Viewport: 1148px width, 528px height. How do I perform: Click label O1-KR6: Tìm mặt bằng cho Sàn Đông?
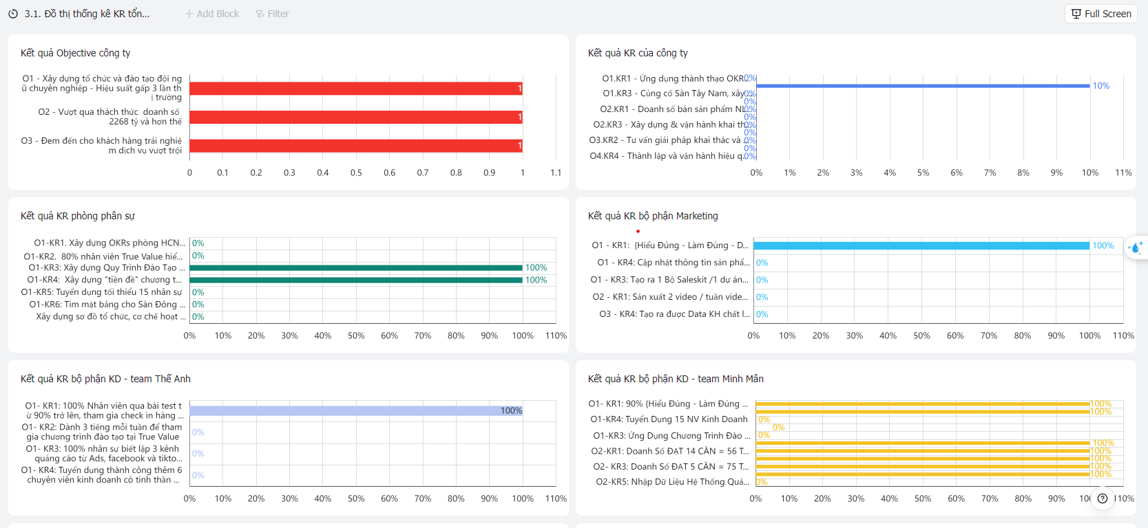click(107, 305)
